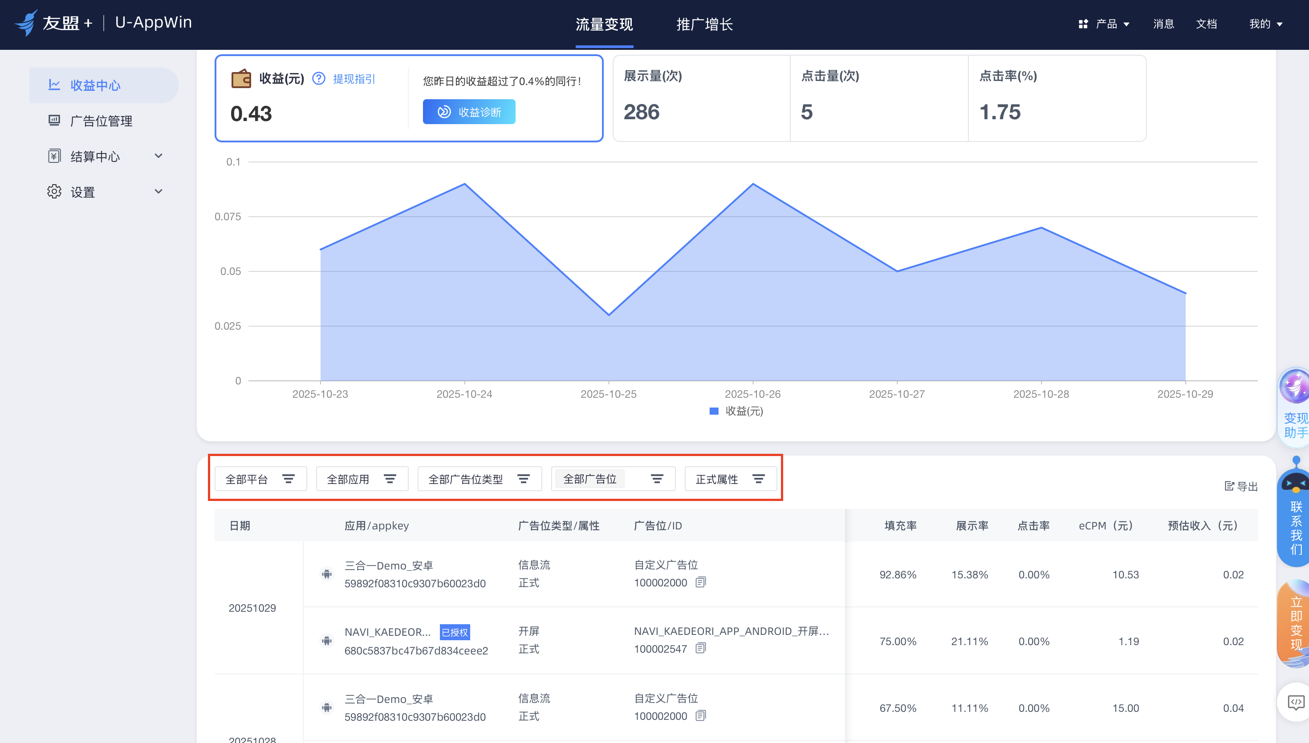Open the 全部平台 filter dropdown

coord(260,479)
